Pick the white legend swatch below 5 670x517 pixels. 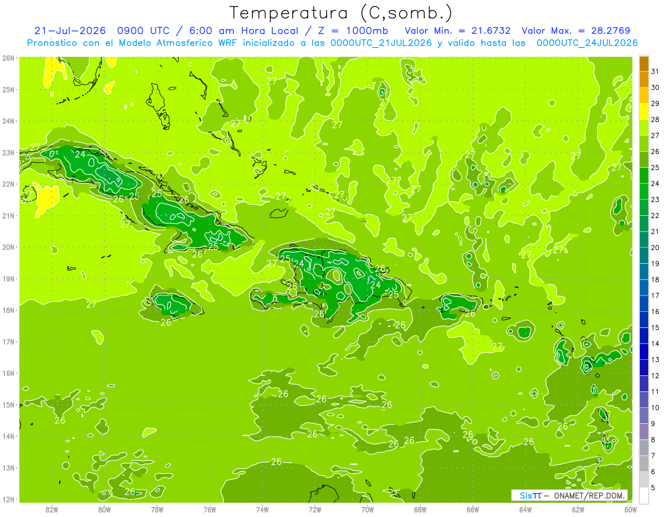(x=644, y=495)
